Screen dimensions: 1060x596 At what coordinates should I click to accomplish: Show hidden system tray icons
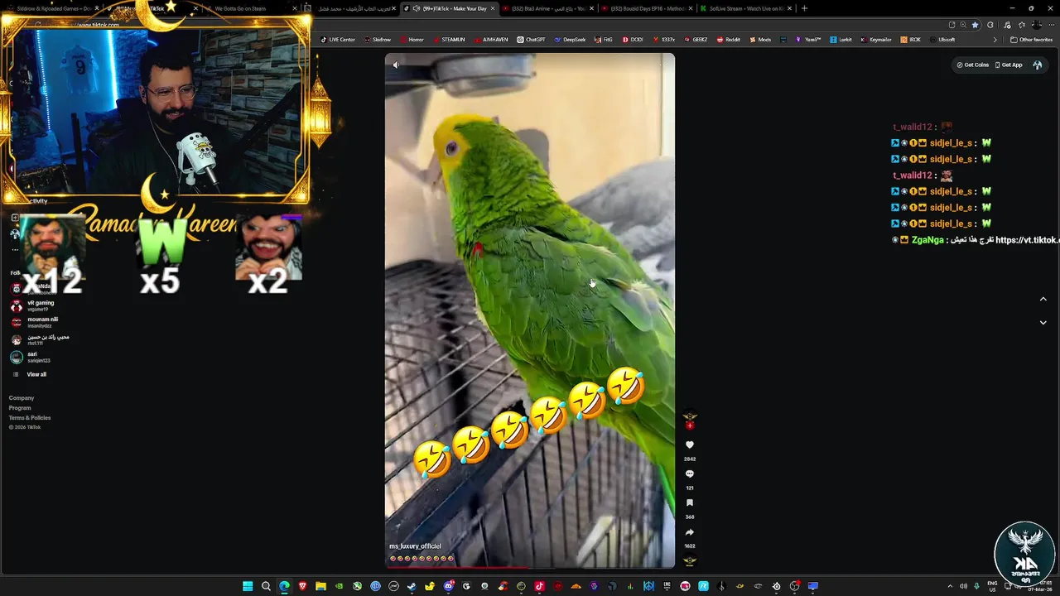[950, 586]
